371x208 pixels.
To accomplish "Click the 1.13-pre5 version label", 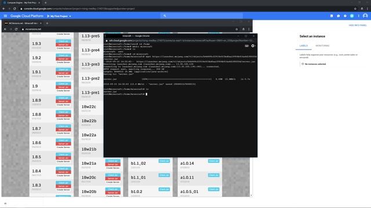I will click(x=90, y=36).
